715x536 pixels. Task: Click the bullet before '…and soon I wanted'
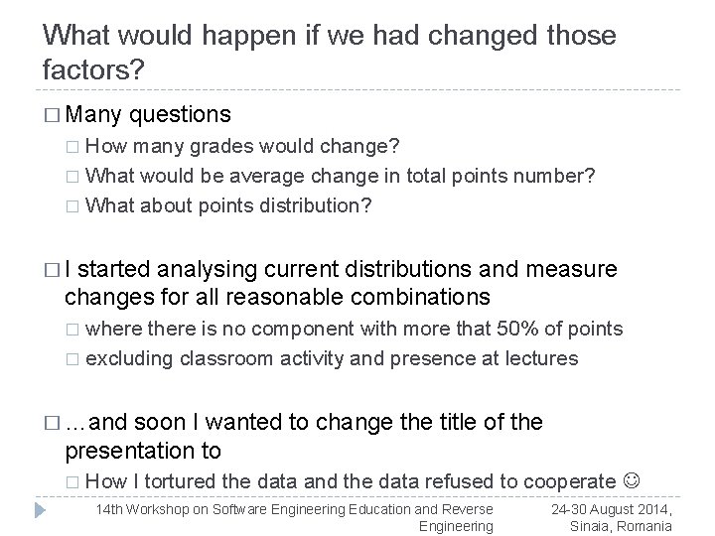coord(53,424)
